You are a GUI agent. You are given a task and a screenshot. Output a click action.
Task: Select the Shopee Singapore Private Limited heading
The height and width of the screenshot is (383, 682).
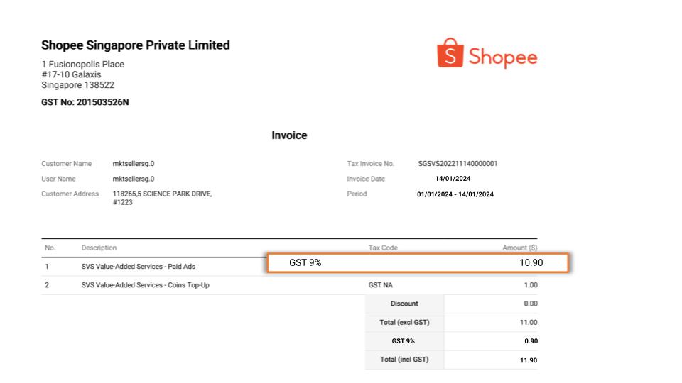coord(135,45)
